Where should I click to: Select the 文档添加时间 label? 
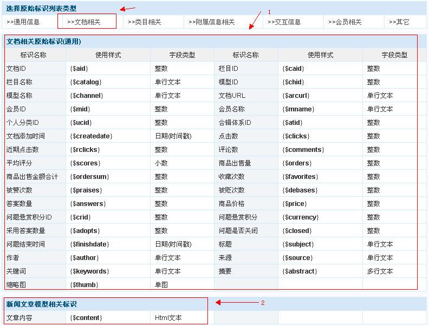tap(25, 136)
